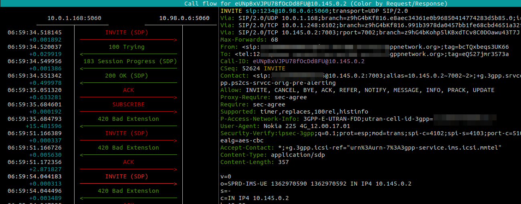Select 420 Bad Extension at 06:59:51.166726

click(x=128, y=148)
